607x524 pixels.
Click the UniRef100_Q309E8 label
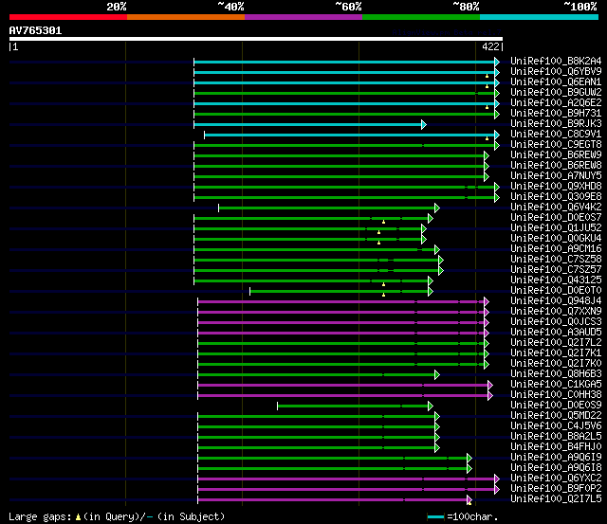[556, 197]
